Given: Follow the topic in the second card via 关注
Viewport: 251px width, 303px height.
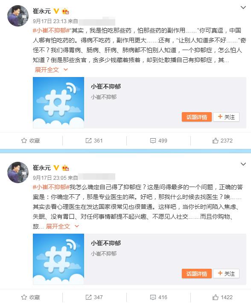Looking at the screenshot, I should (226, 273).
